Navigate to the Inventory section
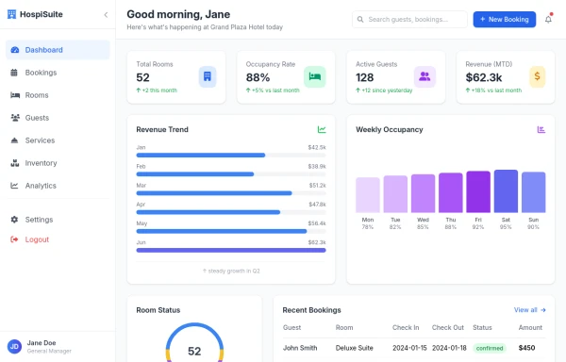The height and width of the screenshot is (362, 566). (58, 163)
